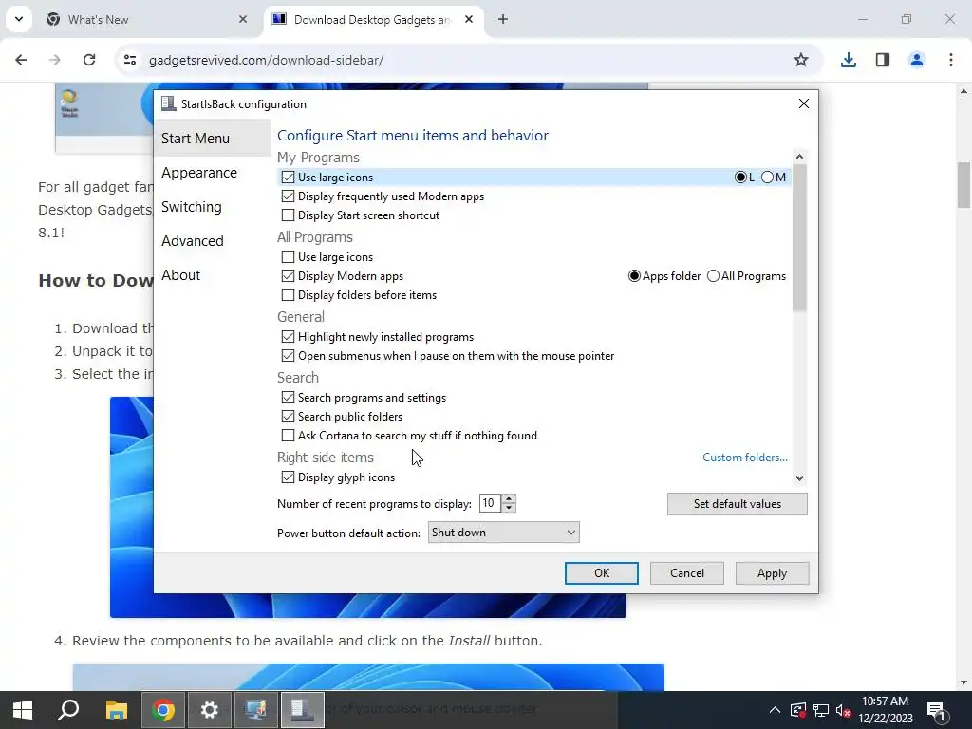Screen dimensions: 972x729
Task: Toggle Open submenus when I pause checkbox
Action: point(288,356)
